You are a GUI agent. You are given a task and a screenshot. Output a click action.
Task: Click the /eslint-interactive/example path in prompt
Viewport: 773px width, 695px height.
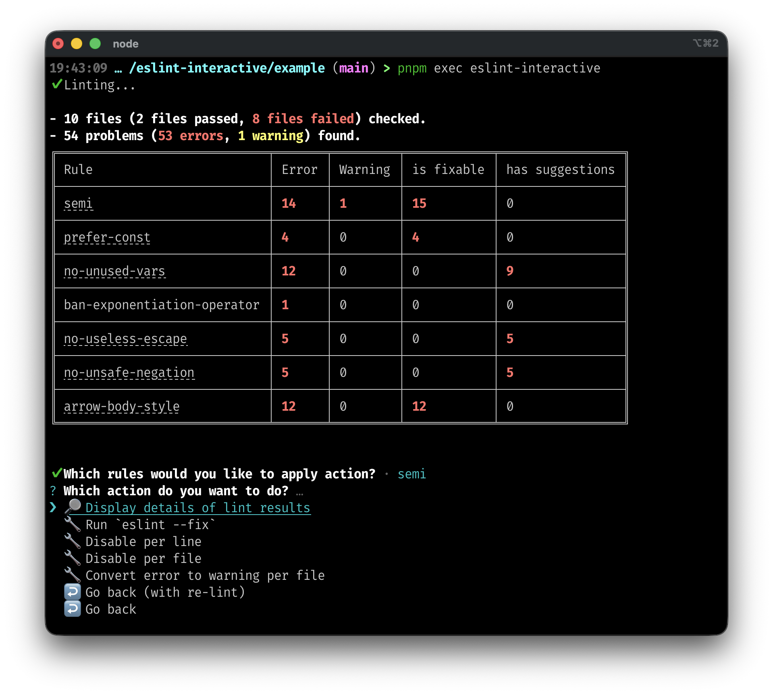(x=227, y=68)
